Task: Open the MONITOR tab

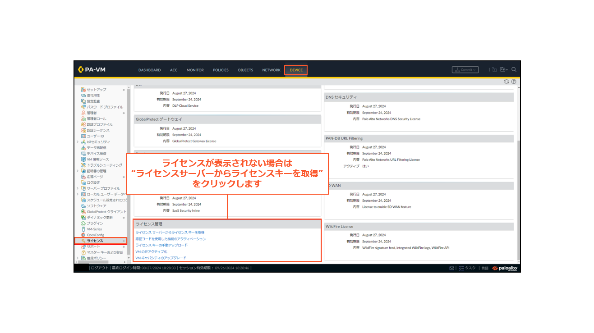Action: click(x=195, y=70)
